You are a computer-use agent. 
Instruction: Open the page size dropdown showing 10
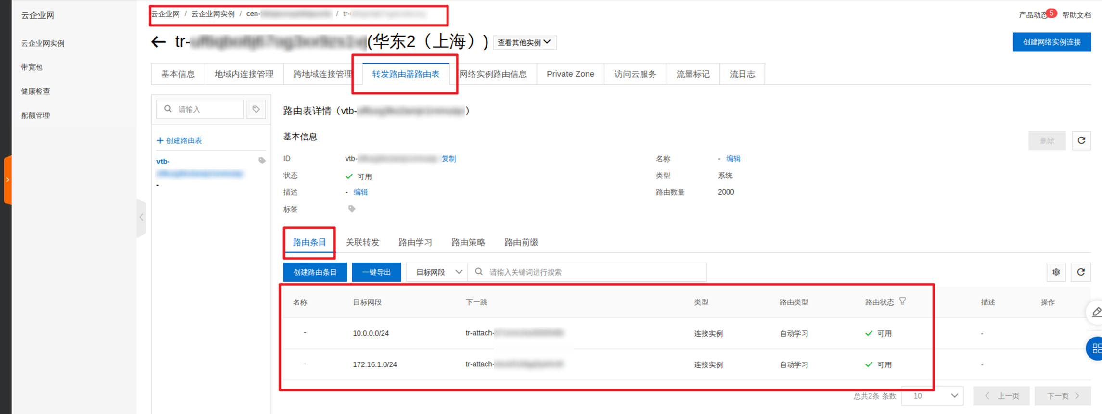[x=932, y=396]
